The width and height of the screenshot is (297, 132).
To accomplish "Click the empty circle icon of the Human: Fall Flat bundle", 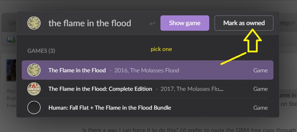I will [34, 108].
